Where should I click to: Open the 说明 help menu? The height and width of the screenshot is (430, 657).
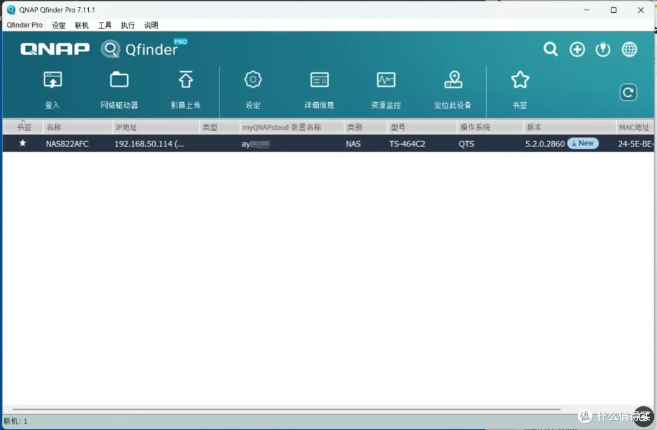[151, 25]
